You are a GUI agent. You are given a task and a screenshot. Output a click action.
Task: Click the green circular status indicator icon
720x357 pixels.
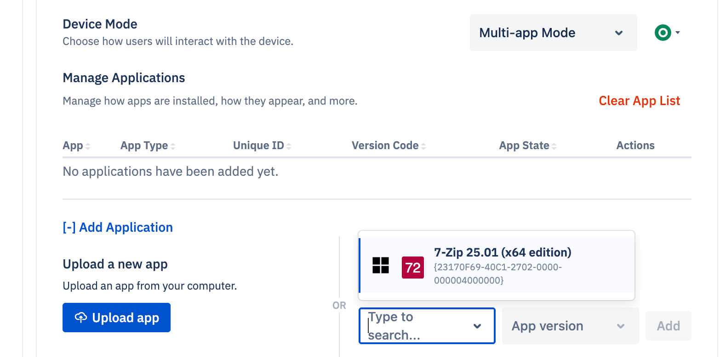[x=662, y=33]
